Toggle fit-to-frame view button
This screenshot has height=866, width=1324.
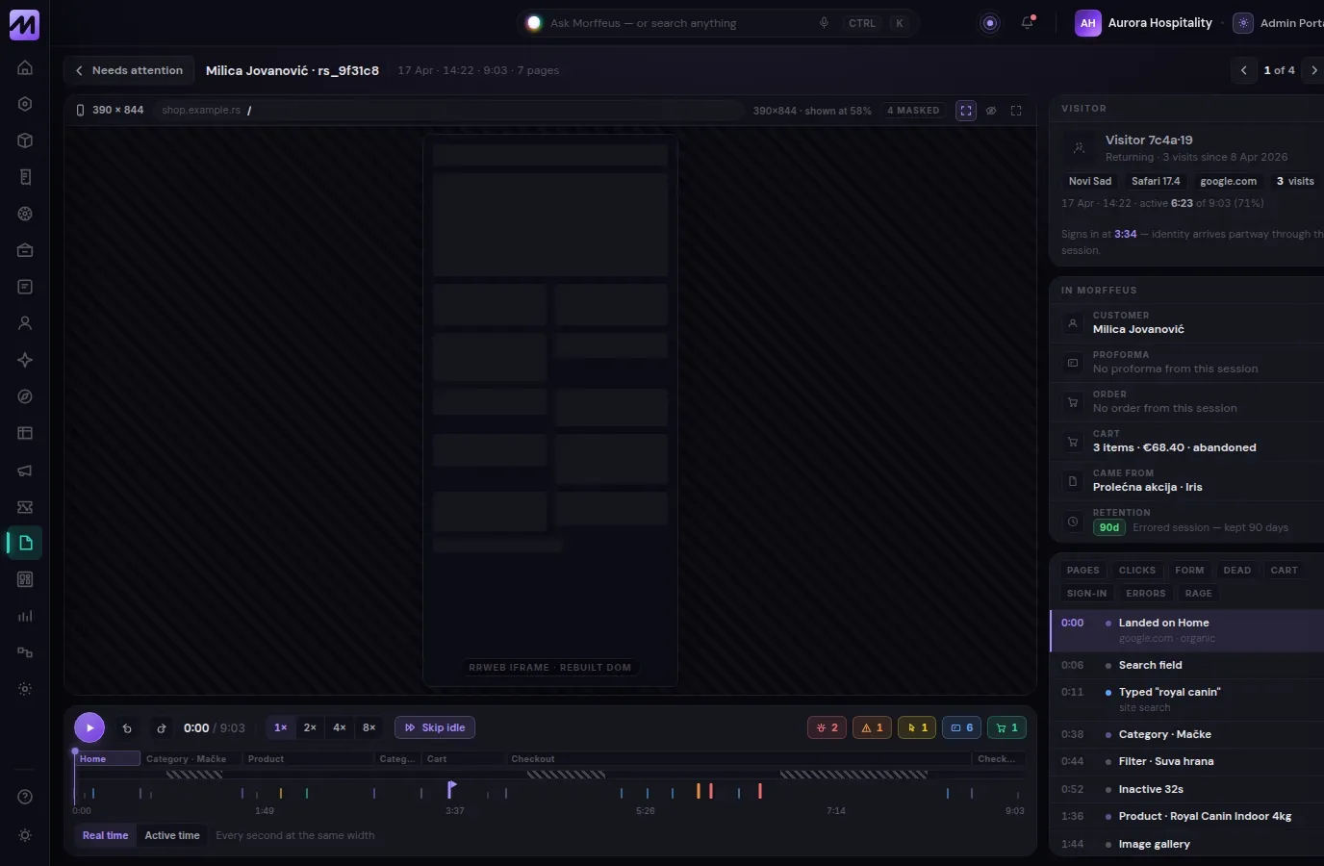[x=966, y=111]
